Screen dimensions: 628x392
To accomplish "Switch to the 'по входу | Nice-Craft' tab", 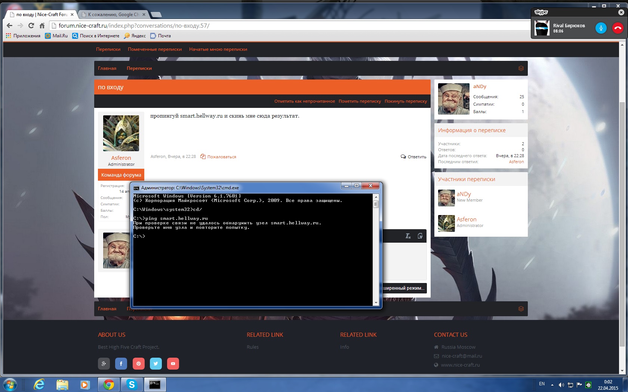I will click(41, 15).
